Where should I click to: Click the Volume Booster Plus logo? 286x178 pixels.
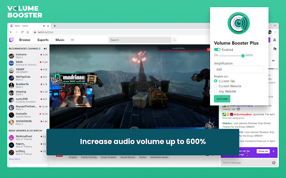click(x=239, y=23)
